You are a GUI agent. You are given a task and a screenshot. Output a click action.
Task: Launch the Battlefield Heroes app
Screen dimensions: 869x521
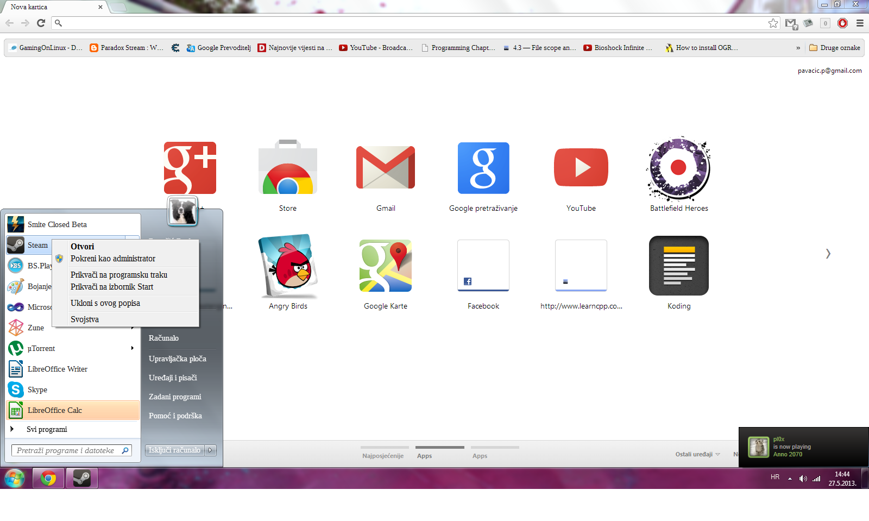678,168
